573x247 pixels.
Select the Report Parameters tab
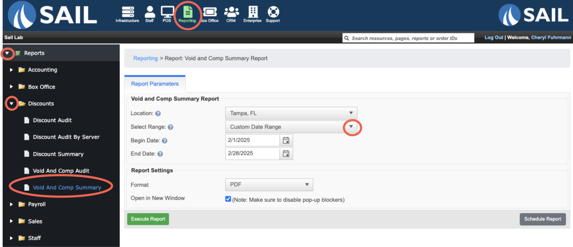point(155,84)
